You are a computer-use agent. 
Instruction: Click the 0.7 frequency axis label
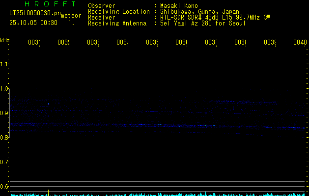point(4,162)
